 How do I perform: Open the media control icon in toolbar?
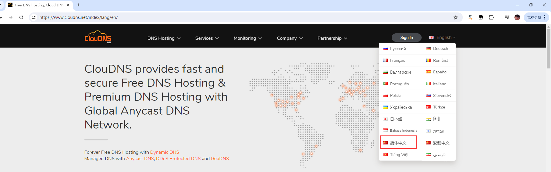click(x=507, y=17)
